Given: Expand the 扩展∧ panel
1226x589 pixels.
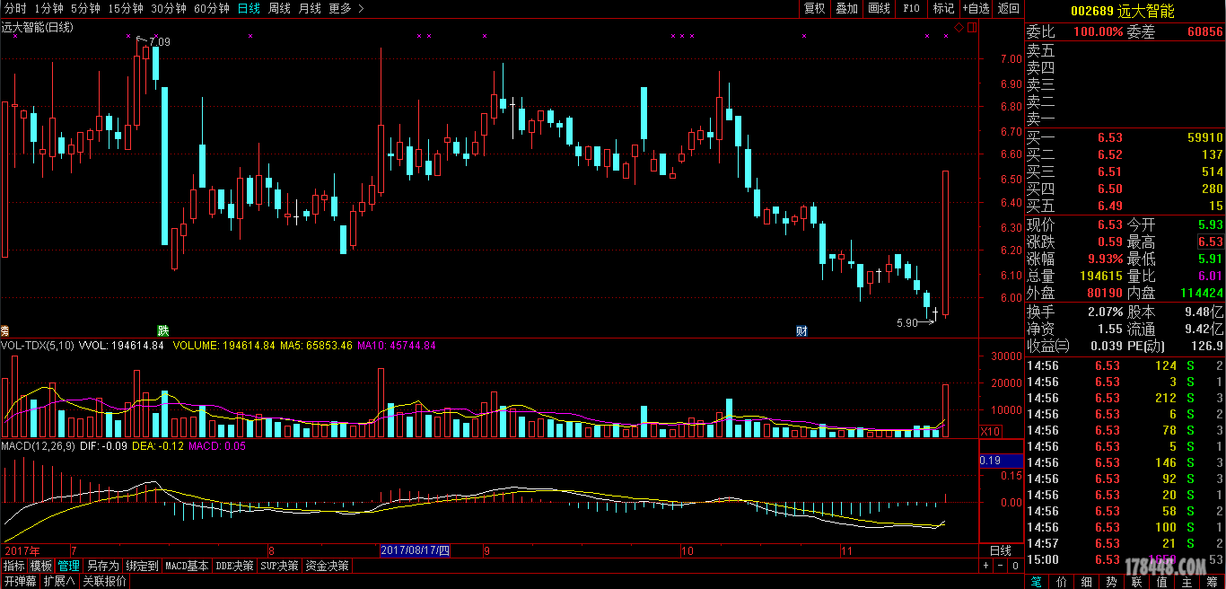Looking at the screenshot, I should click(60, 581).
